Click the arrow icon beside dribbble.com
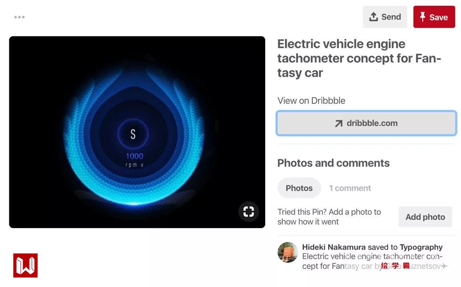 (339, 123)
